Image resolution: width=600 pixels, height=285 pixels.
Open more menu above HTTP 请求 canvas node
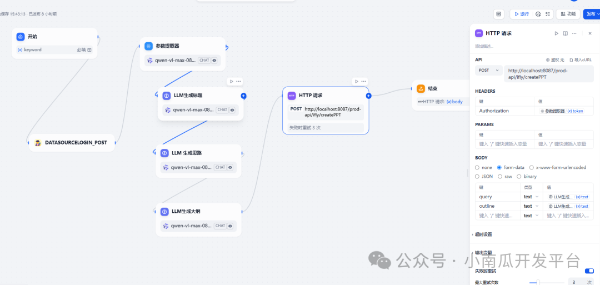363,81
